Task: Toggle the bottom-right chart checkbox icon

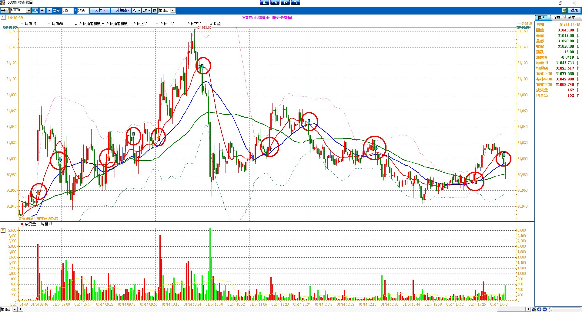Action: tap(534, 309)
